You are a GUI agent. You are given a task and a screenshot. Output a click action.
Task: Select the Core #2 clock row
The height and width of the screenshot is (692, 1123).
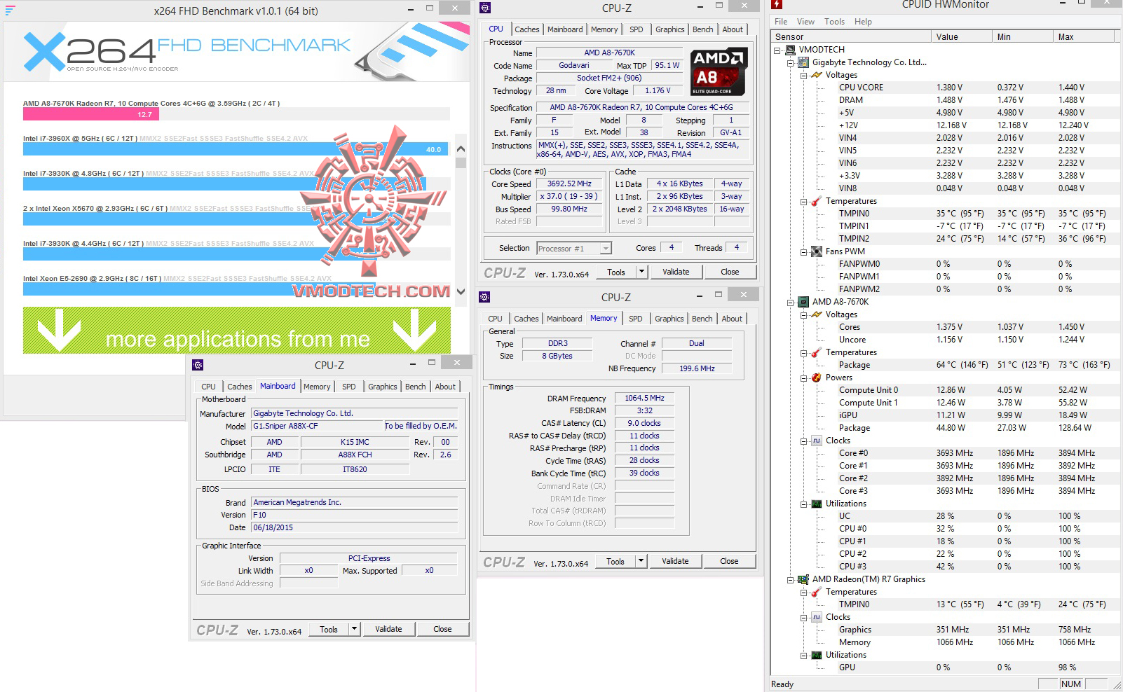point(945,478)
